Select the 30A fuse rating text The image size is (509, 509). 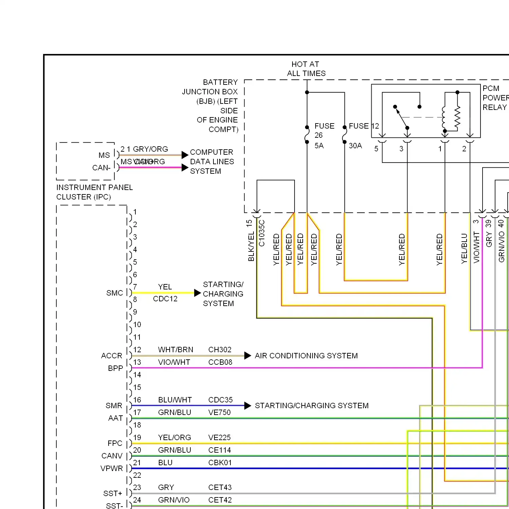pos(355,146)
